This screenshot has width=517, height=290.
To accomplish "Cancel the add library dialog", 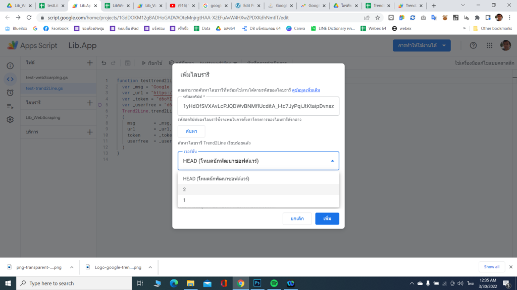I will 297,219.
